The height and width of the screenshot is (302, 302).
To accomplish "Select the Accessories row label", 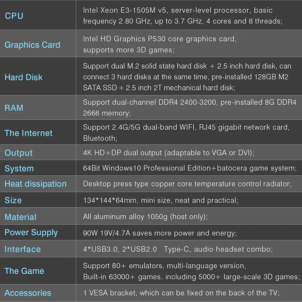I will click(x=28, y=293).
